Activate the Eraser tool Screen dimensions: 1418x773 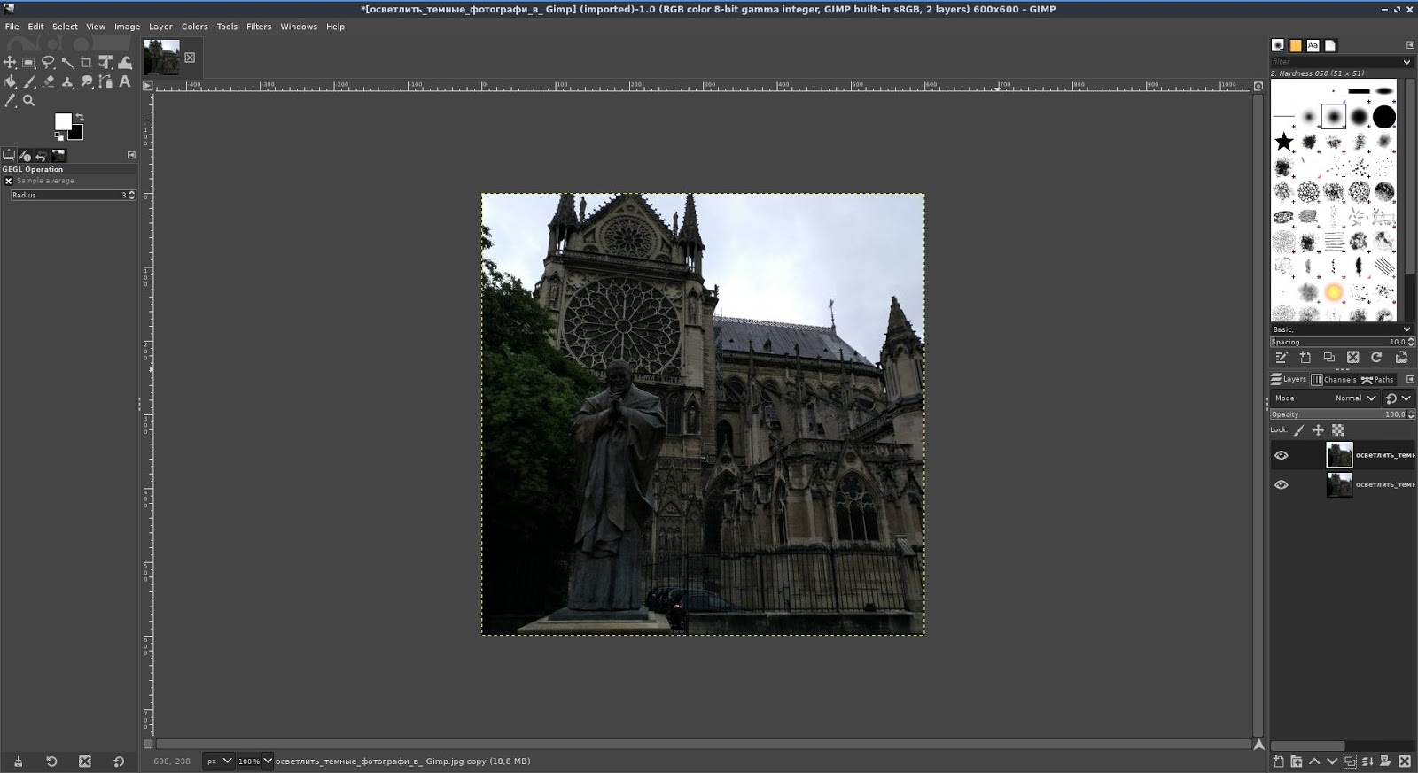pos(48,81)
